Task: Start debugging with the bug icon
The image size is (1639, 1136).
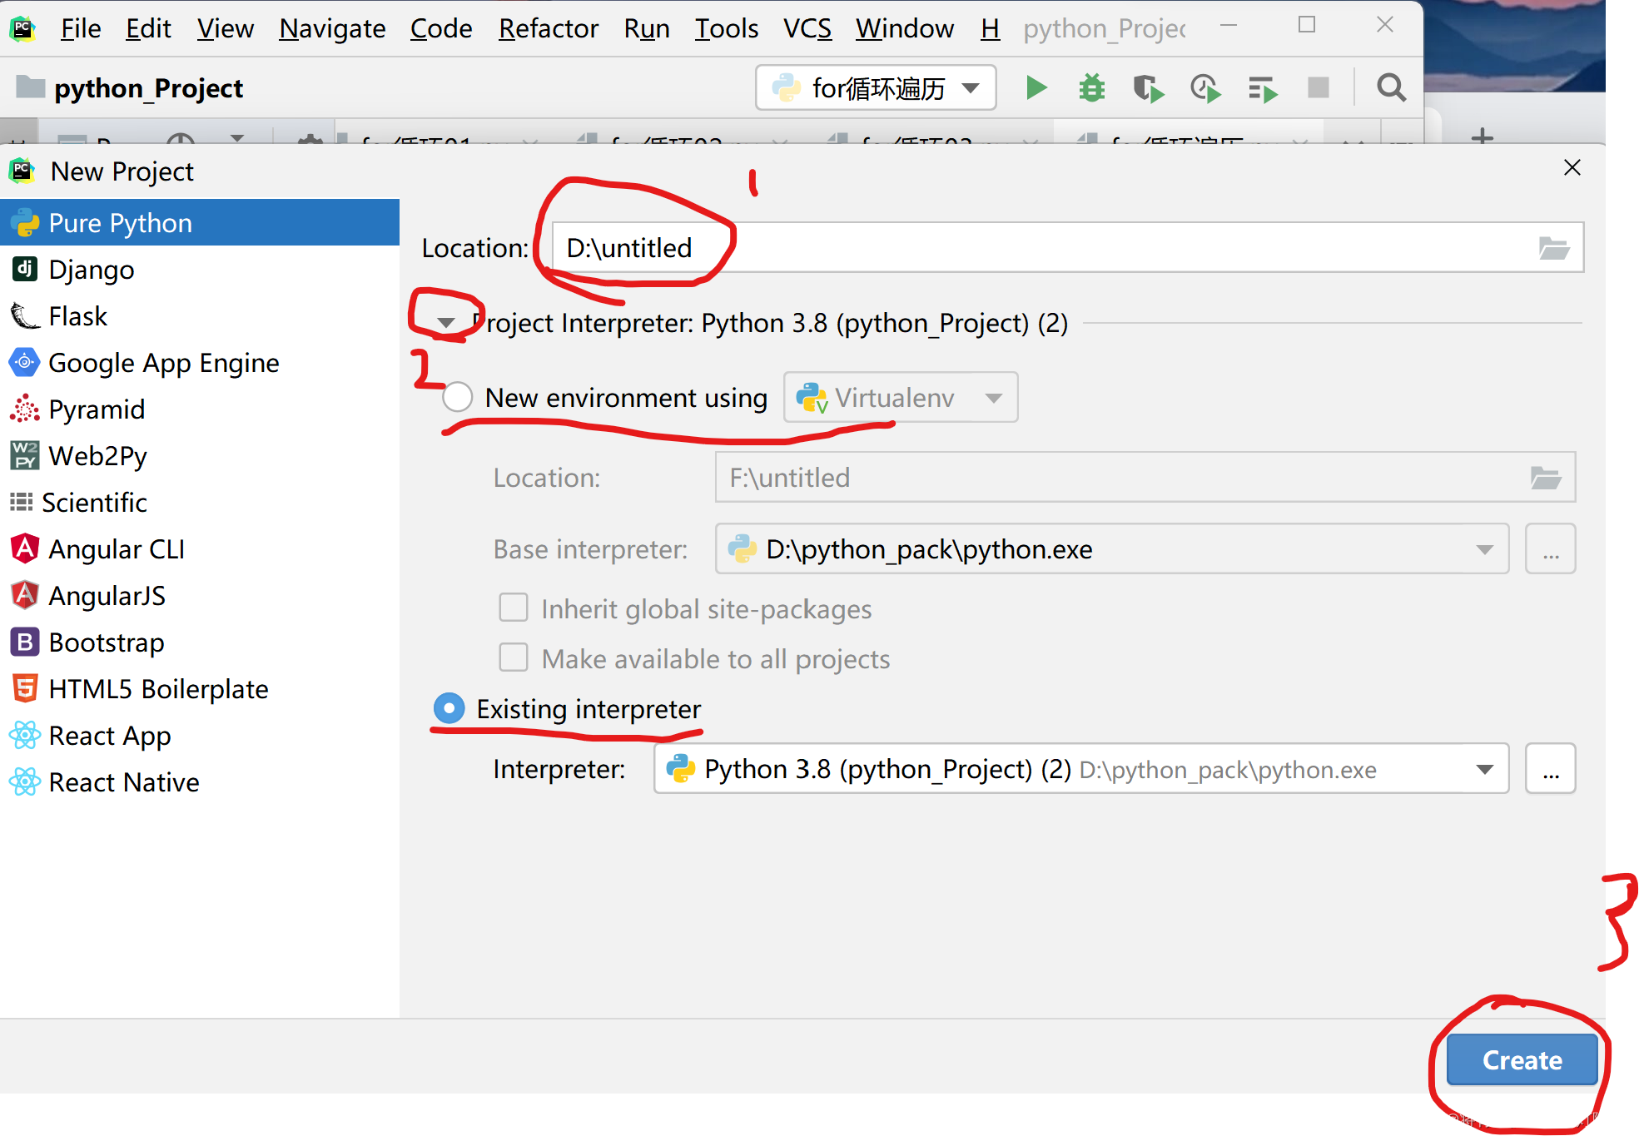Action: [x=1091, y=87]
